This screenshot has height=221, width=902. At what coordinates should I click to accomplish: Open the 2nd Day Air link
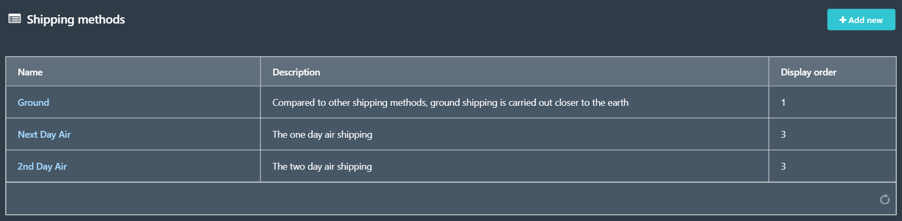[x=42, y=167]
